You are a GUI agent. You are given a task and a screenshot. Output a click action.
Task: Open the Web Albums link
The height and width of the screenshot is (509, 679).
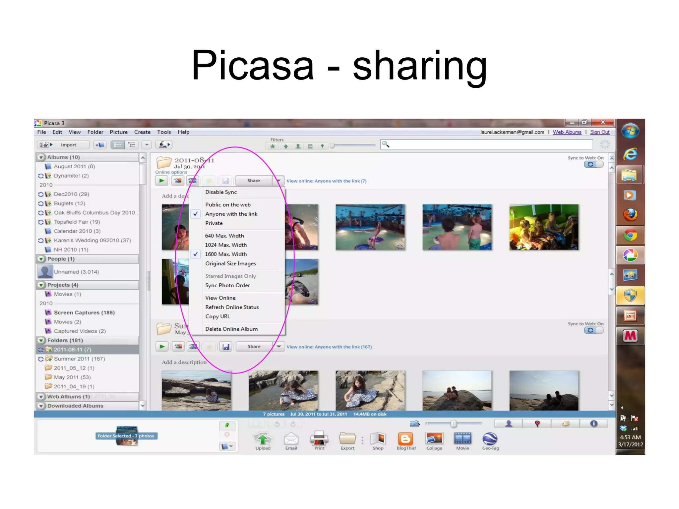567,132
